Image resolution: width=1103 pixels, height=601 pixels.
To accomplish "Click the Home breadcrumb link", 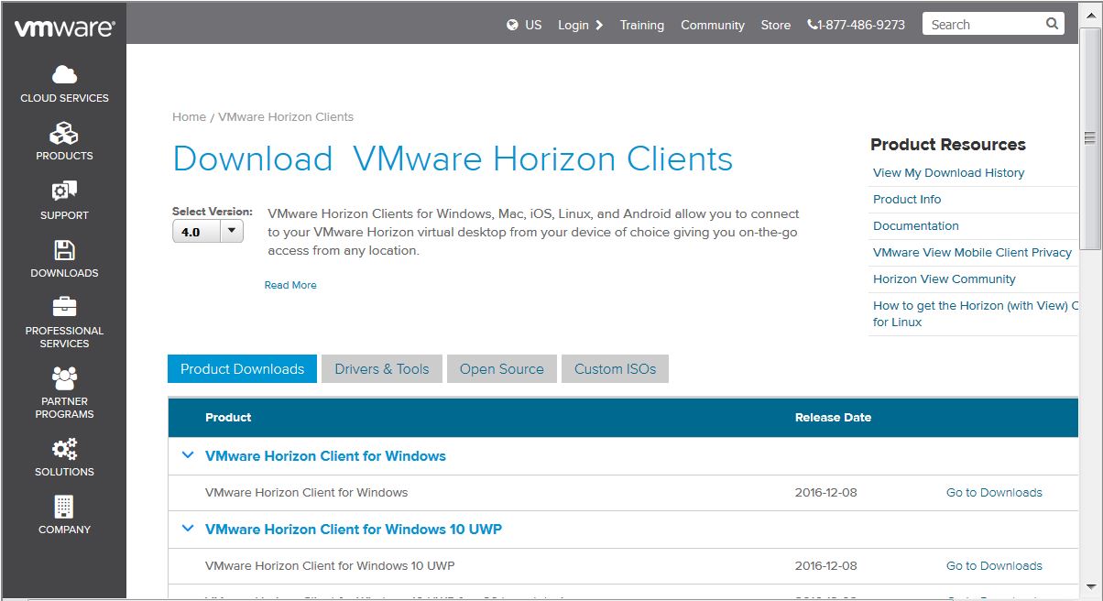I will (x=189, y=116).
